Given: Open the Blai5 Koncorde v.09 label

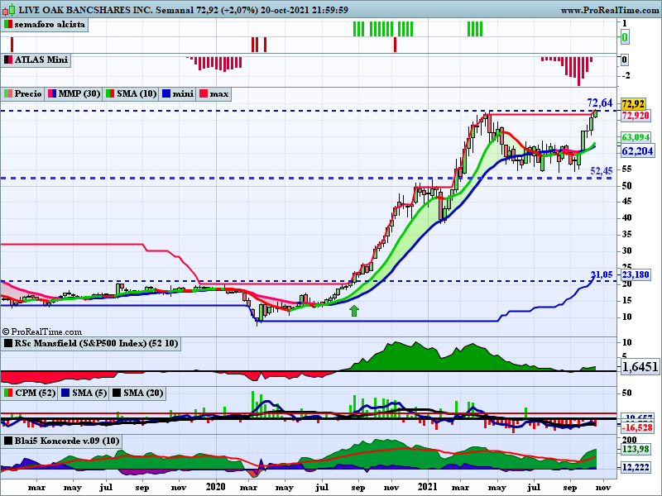Looking at the screenshot, I should pos(67,441).
